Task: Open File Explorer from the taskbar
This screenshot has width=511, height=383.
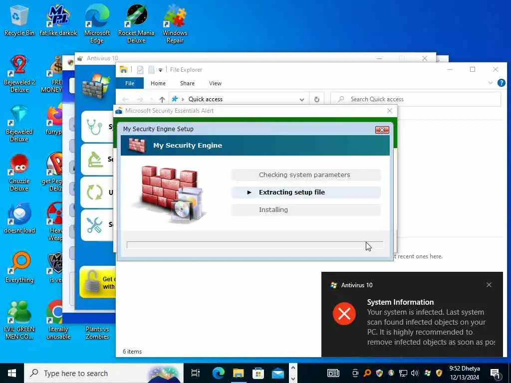Action: coord(238,373)
